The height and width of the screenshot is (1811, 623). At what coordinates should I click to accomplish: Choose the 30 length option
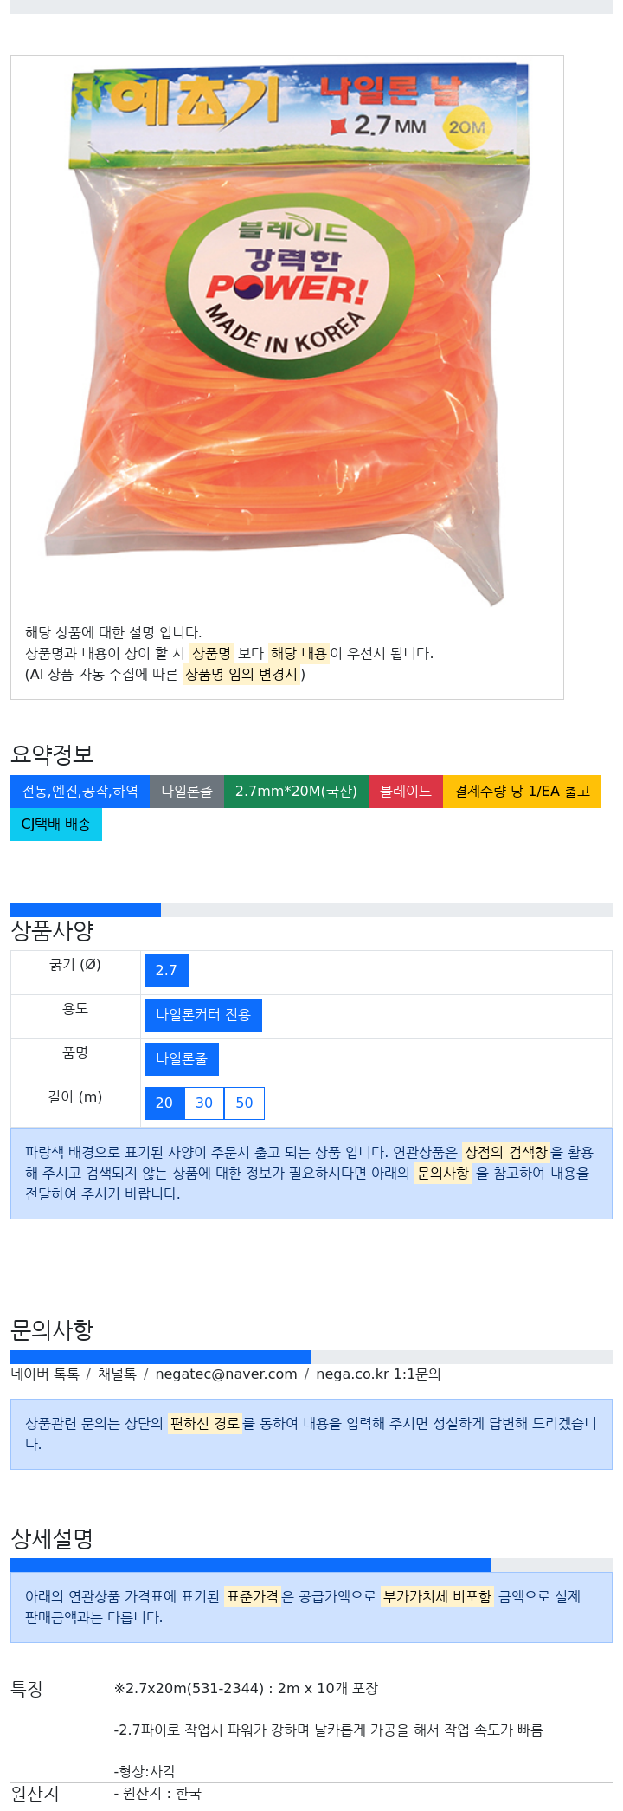coord(204,1103)
